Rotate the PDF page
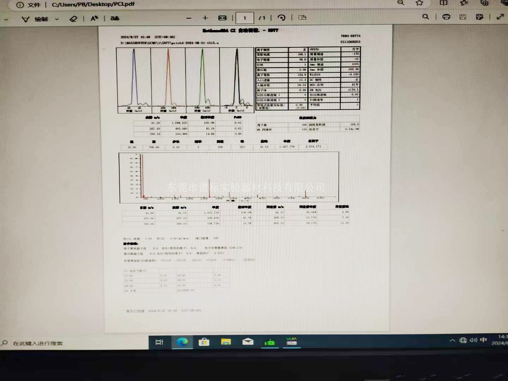 tap(282, 18)
